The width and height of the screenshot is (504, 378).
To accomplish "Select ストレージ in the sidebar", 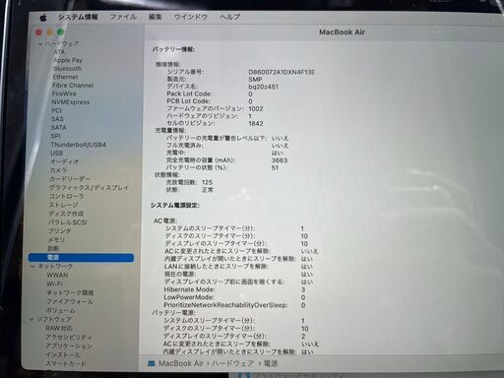I will point(64,205).
